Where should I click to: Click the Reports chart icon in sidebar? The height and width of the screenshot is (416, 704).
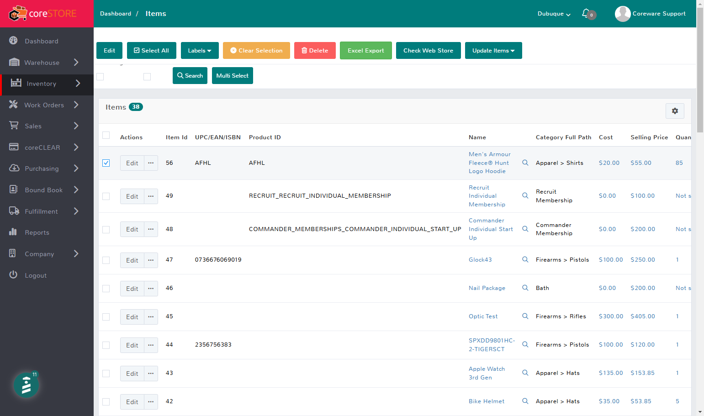click(x=13, y=232)
